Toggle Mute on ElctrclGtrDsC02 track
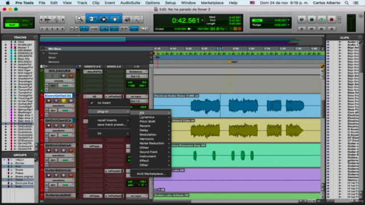This screenshot has height=205, width=365. click(71, 101)
